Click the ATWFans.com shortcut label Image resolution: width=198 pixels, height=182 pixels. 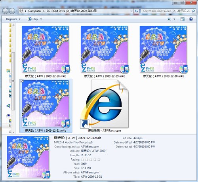(105, 131)
